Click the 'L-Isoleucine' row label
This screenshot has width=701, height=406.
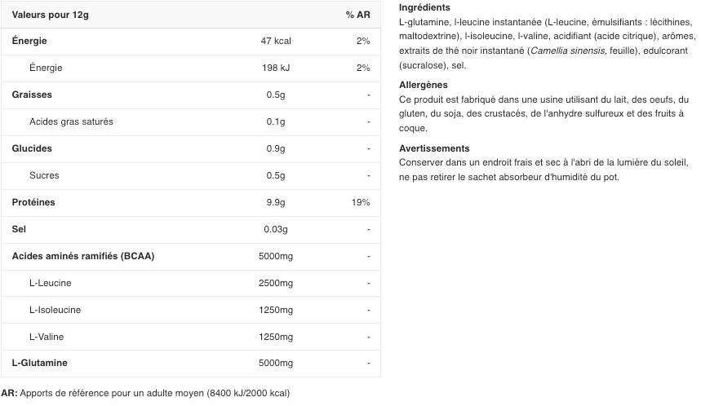click(55, 310)
